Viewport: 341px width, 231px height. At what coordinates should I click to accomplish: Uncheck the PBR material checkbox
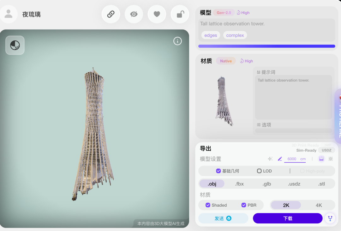coord(243,205)
